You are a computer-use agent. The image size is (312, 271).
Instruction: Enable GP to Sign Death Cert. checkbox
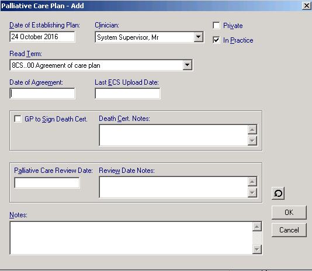click(18, 119)
